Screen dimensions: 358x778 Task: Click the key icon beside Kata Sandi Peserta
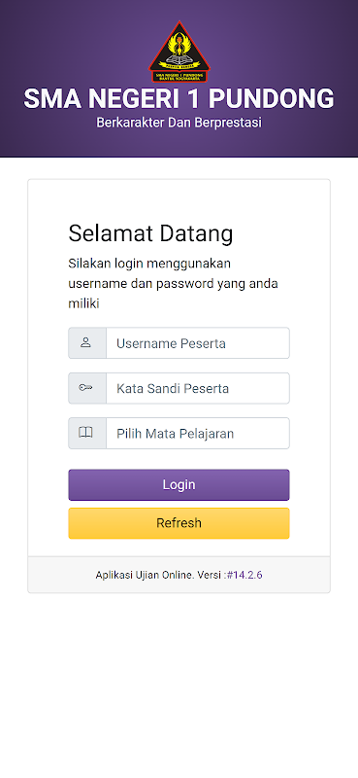[85, 388]
